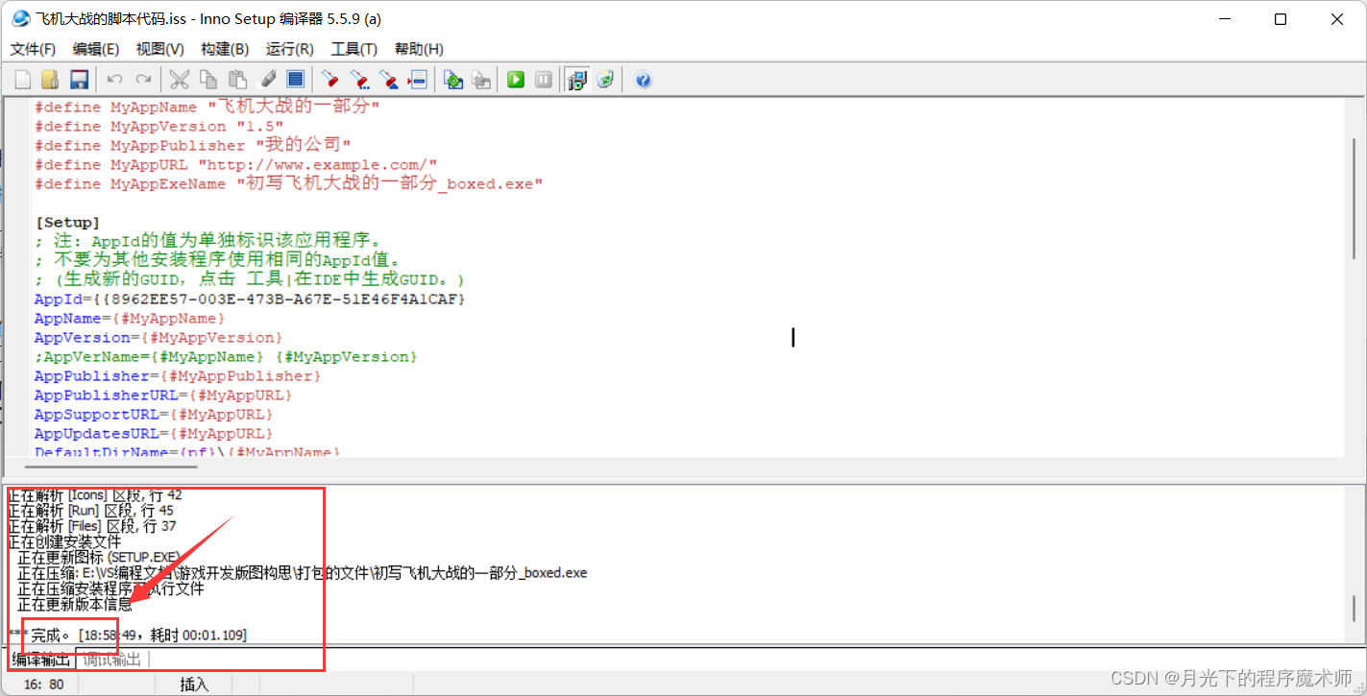Screen dimensions: 1367x696
Task: Click the Inno Setup app icon in title bar
Action: pos(20,19)
